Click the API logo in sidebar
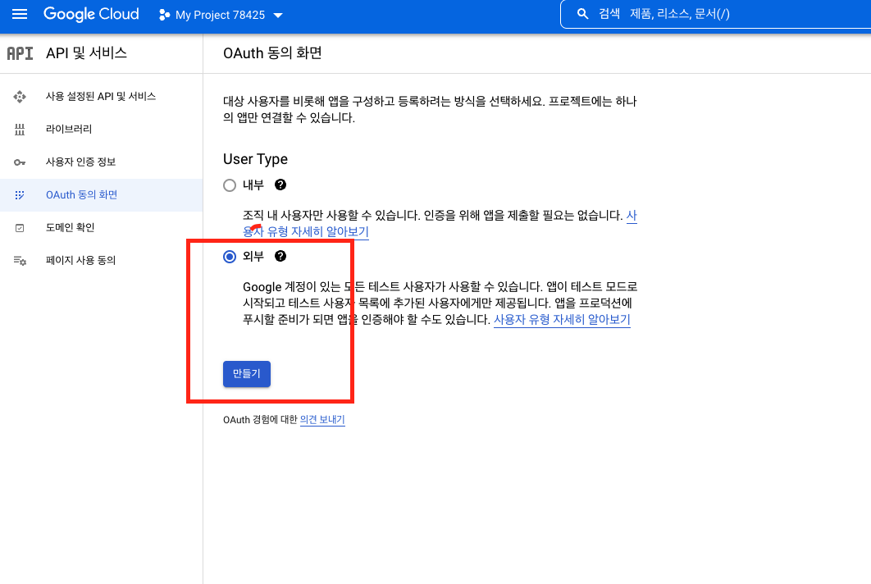Screen dimensions: 871x584 pyautogui.click(x=20, y=54)
